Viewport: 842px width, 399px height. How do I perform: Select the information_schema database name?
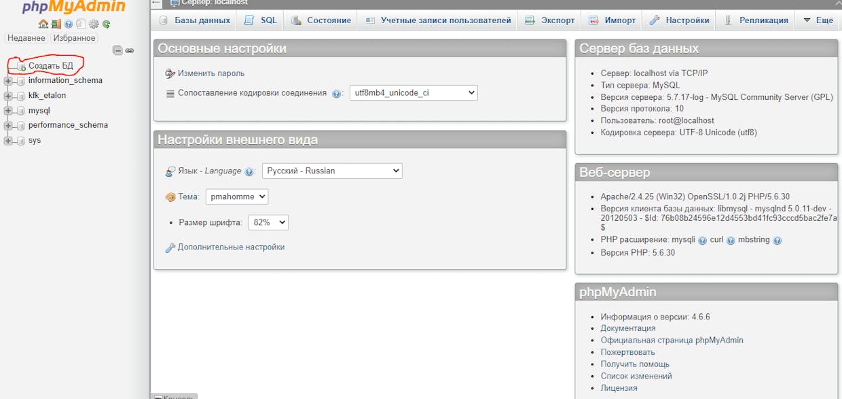point(65,81)
